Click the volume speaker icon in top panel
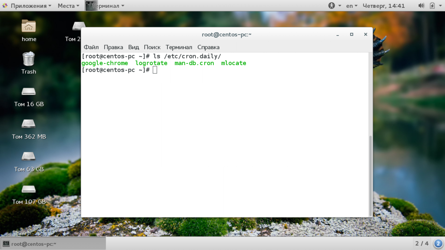This screenshot has height=250, width=445. [421, 6]
